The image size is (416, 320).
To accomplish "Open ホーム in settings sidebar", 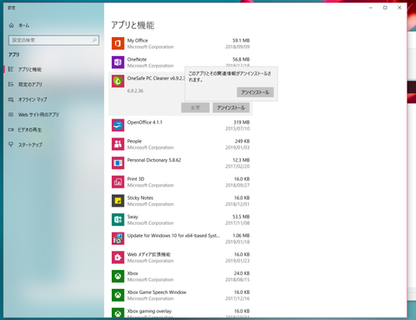I will (23, 25).
